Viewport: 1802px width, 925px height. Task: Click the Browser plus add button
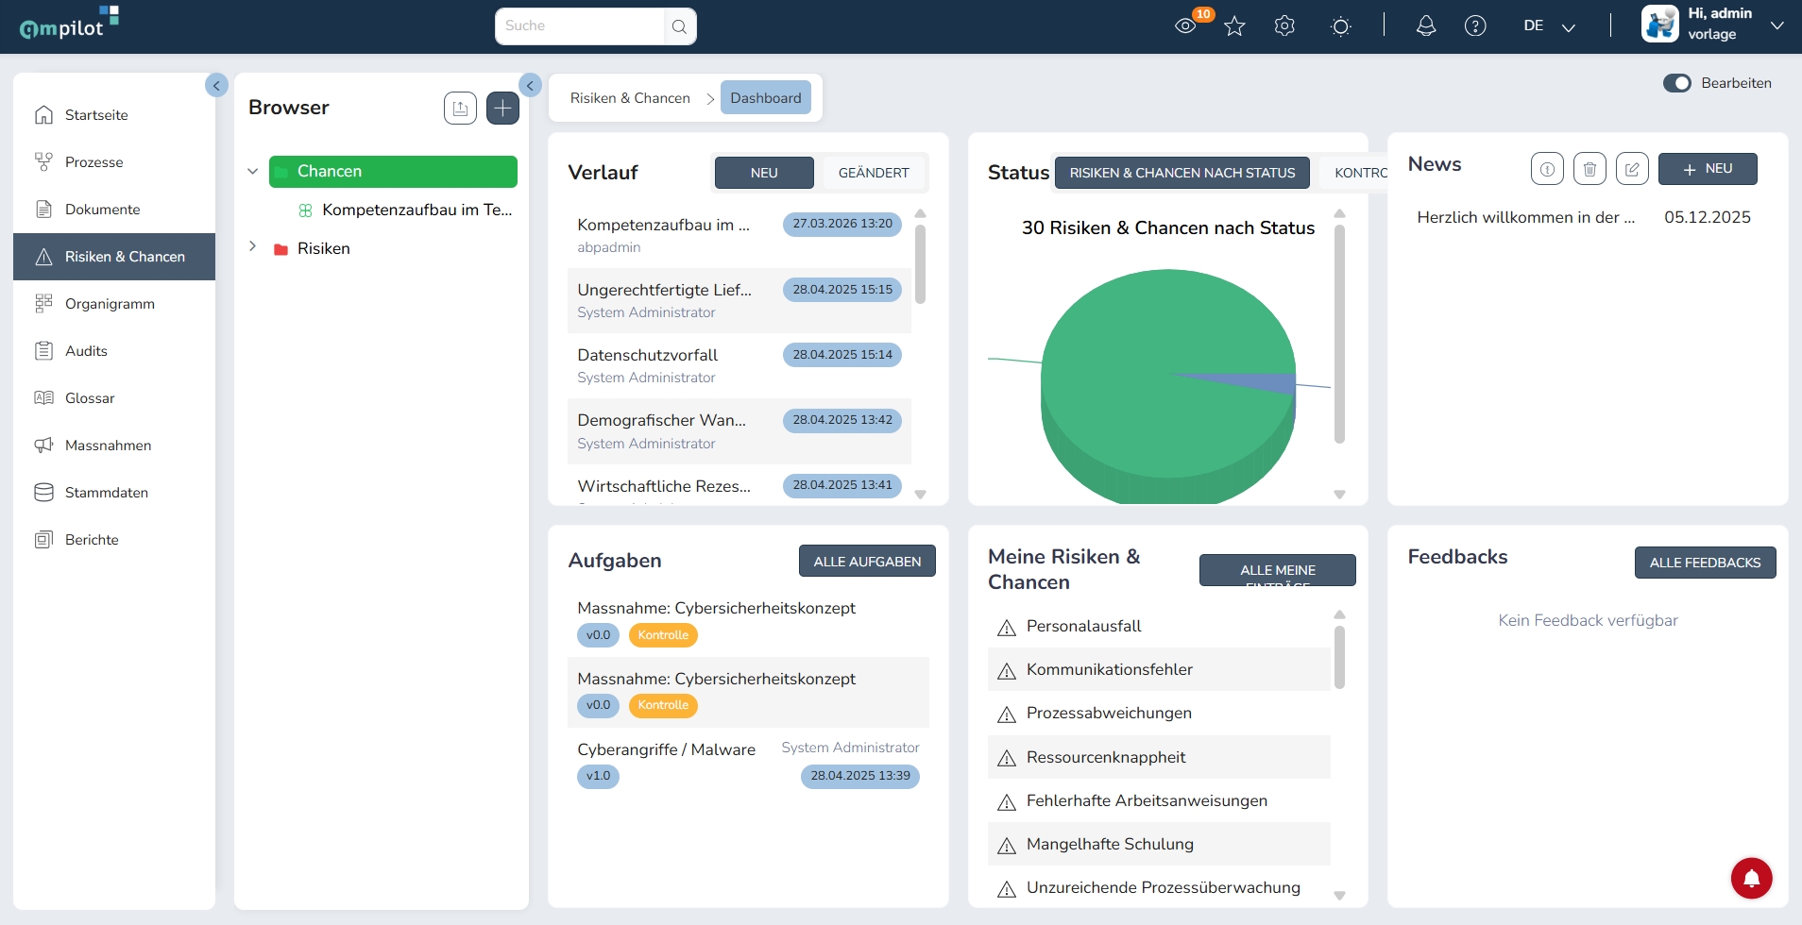click(502, 109)
